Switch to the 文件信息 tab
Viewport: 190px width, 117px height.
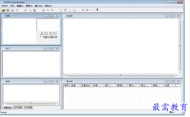point(28,107)
